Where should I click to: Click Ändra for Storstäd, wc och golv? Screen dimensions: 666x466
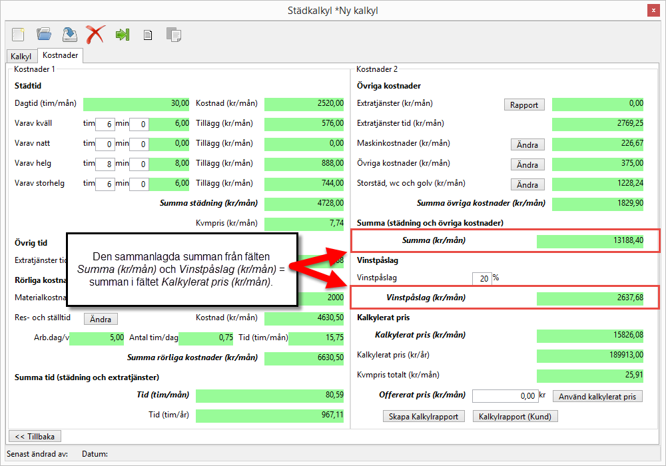[x=527, y=184]
